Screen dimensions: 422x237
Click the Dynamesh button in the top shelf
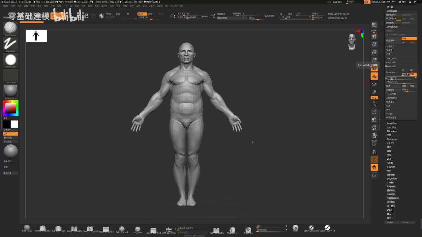[x=269, y=16]
